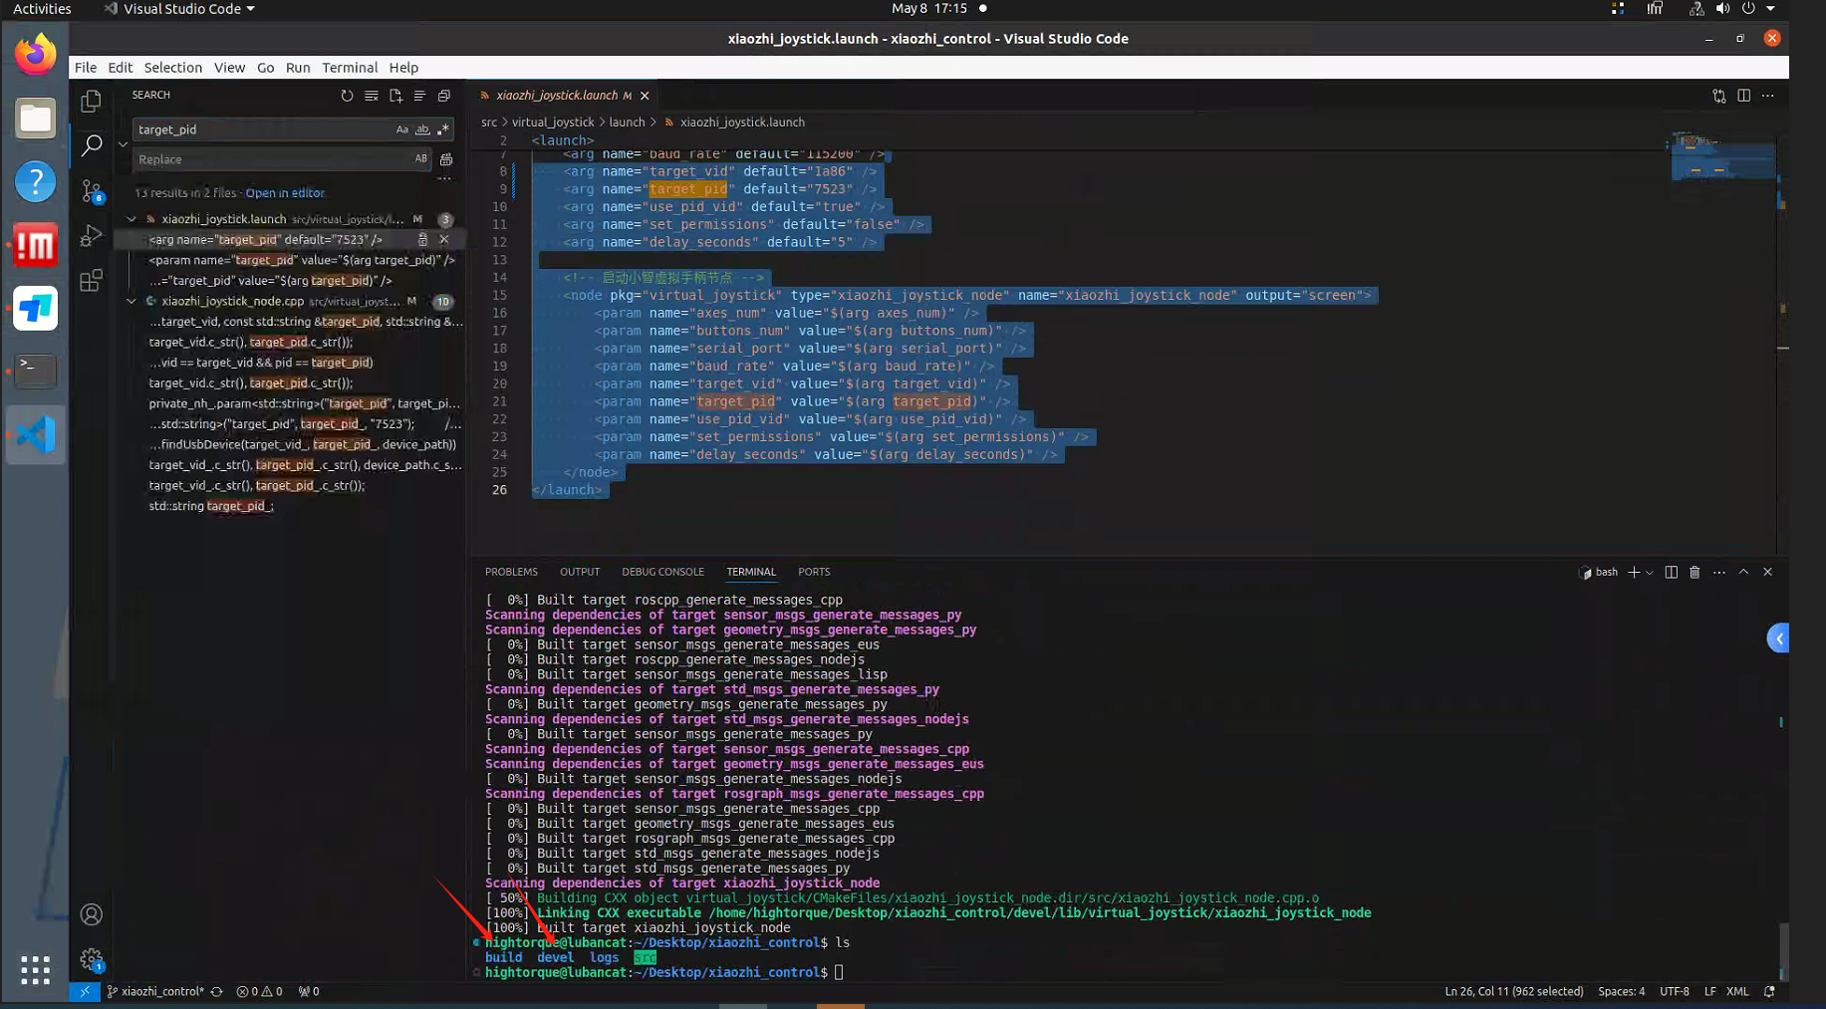The height and width of the screenshot is (1009, 1826).
Task: Open the File menu
Action: pyautogui.click(x=86, y=68)
